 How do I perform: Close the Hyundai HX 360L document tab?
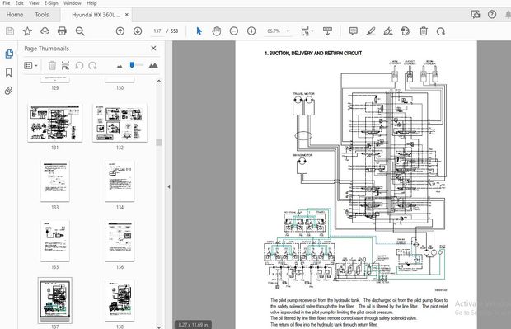(127, 15)
